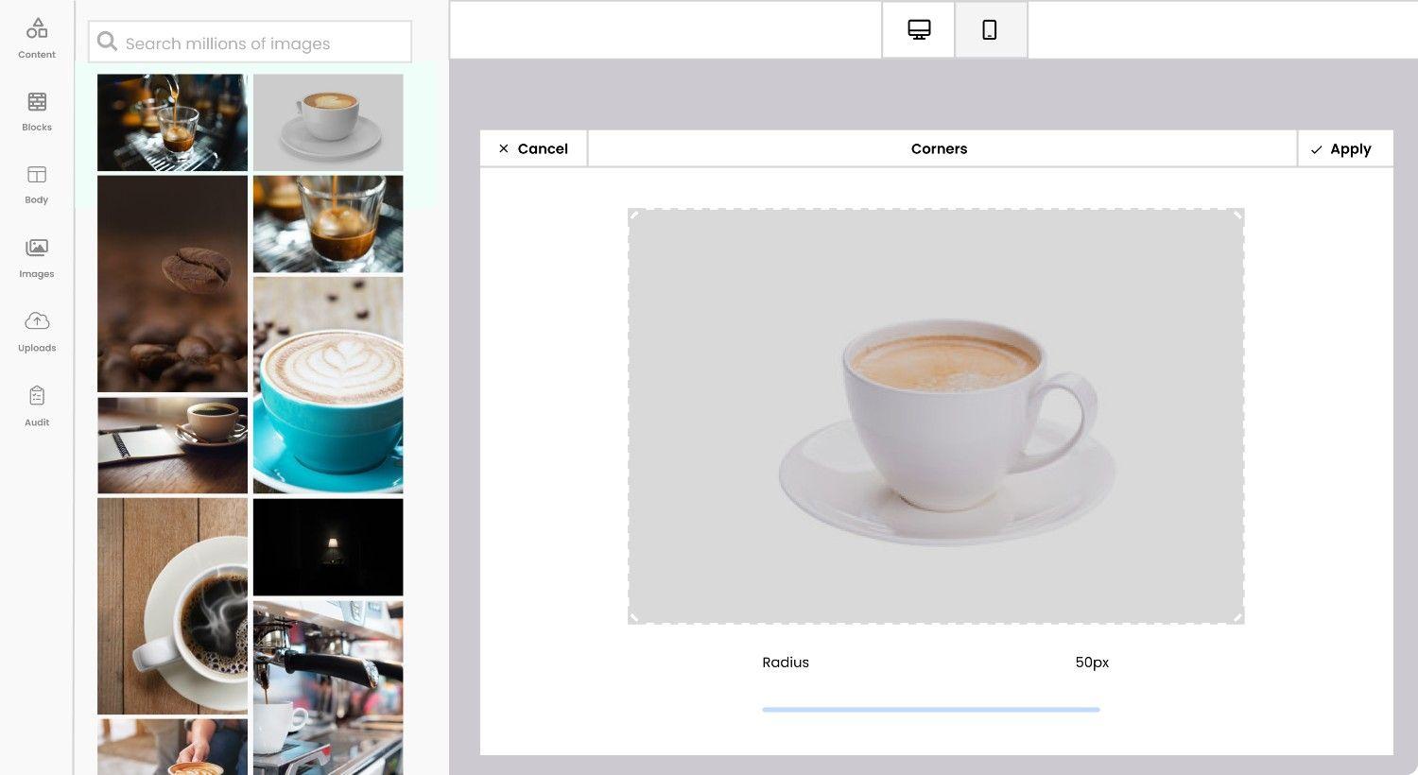Select the Corners editing panel title

(940, 148)
